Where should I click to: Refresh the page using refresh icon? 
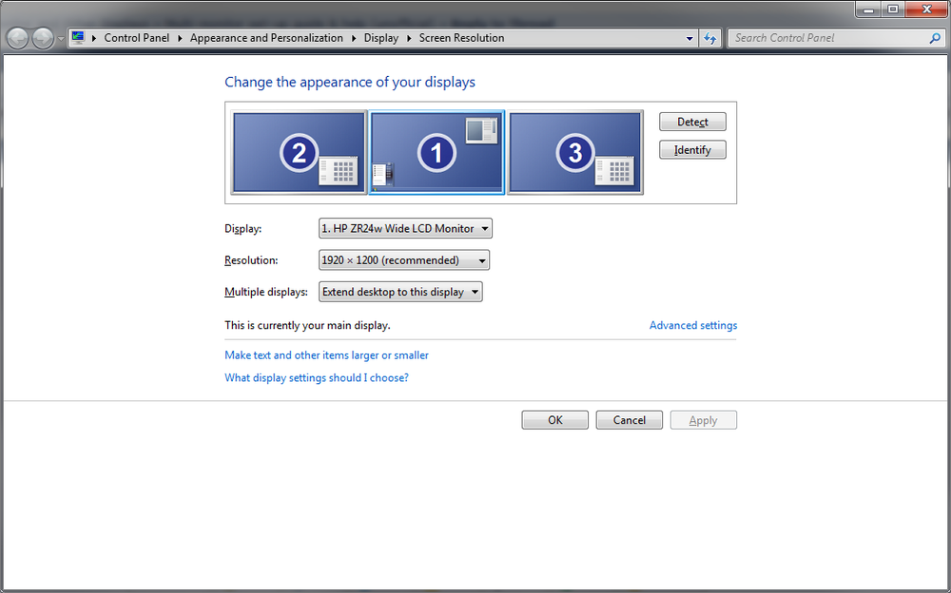click(x=710, y=38)
